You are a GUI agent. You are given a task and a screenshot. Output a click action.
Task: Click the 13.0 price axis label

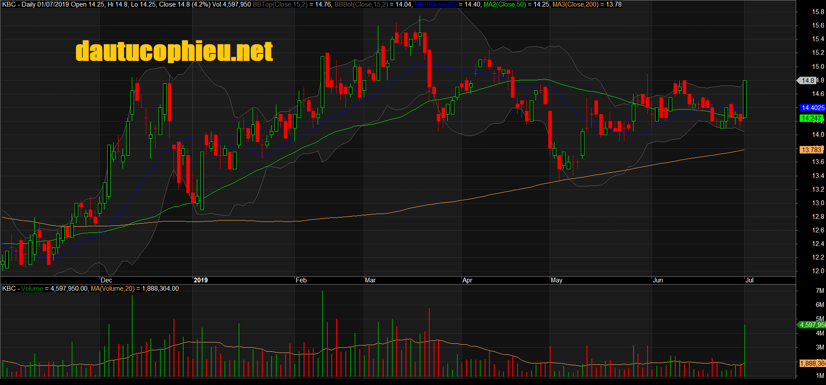coord(818,203)
